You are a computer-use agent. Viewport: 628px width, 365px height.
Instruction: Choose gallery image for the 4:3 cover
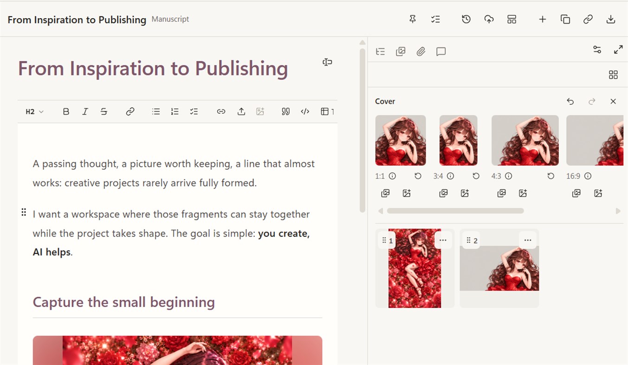(x=501, y=193)
